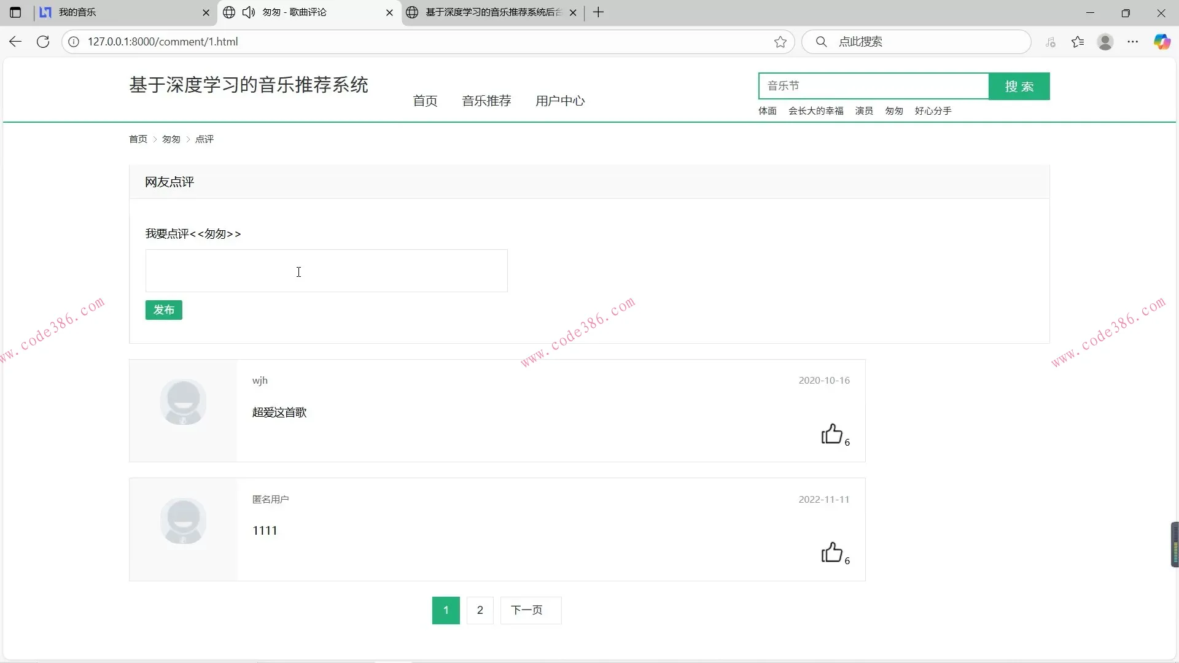This screenshot has height=663, width=1179.
Task: Open a new browser tab with the plus icon
Action: point(599,12)
